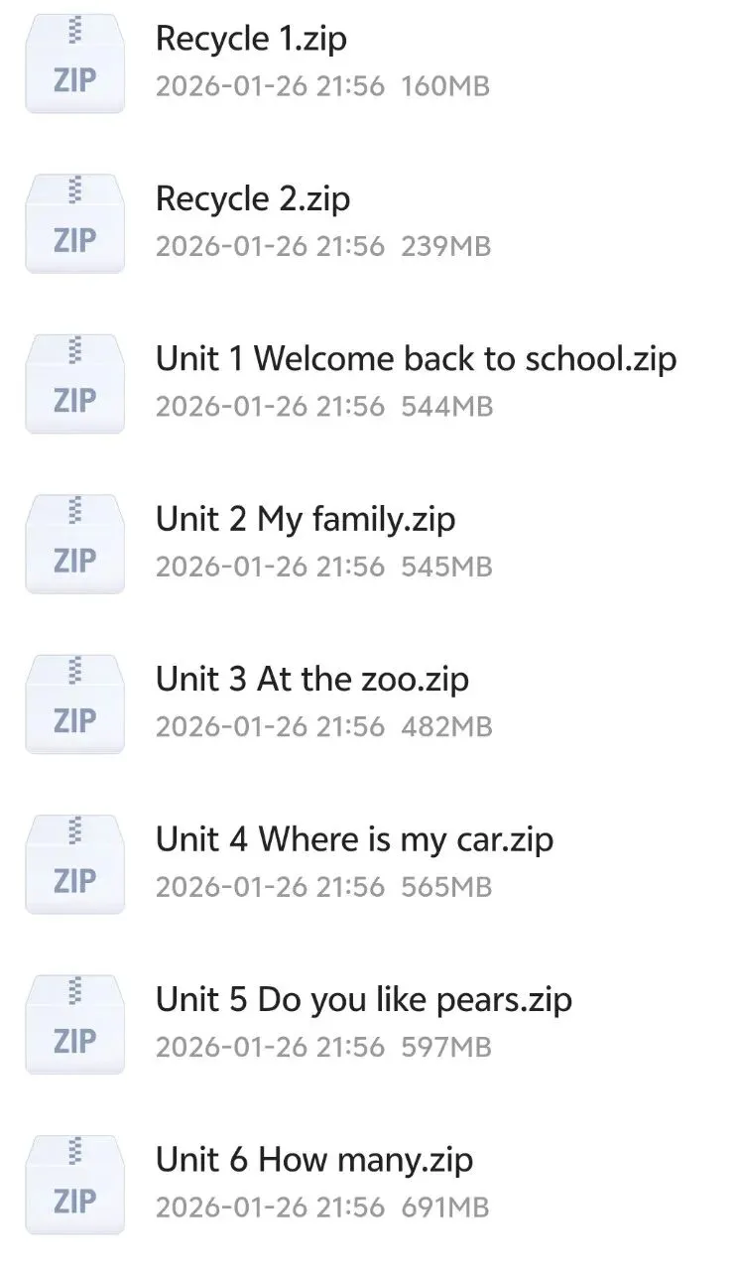Select the Unit 2 My family.zip title
The image size is (736, 1270).
pos(306,519)
